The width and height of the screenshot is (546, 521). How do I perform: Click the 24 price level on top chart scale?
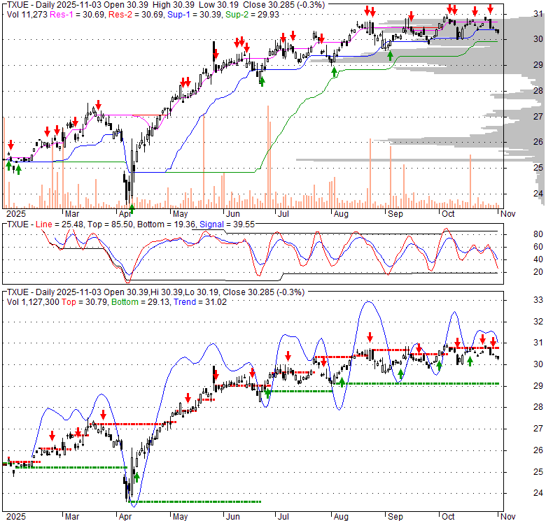coord(538,193)
